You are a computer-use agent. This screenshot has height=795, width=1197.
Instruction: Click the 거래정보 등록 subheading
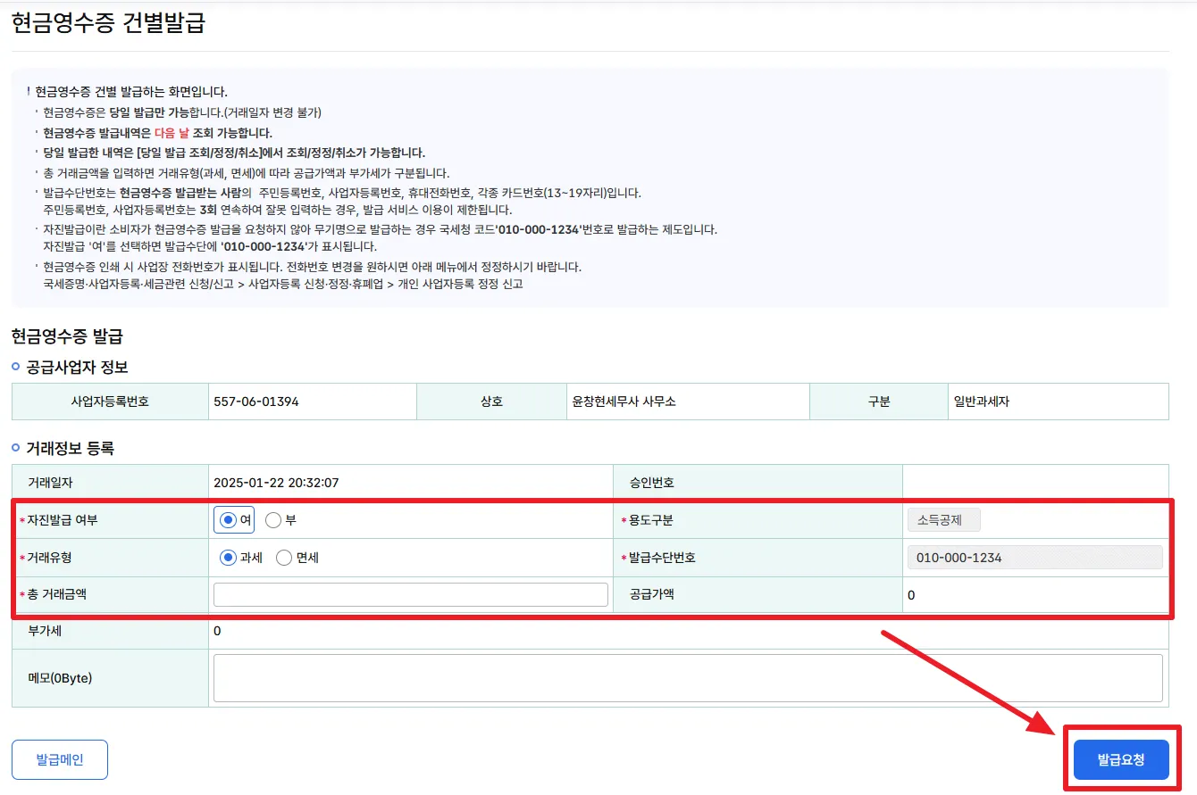71,448
